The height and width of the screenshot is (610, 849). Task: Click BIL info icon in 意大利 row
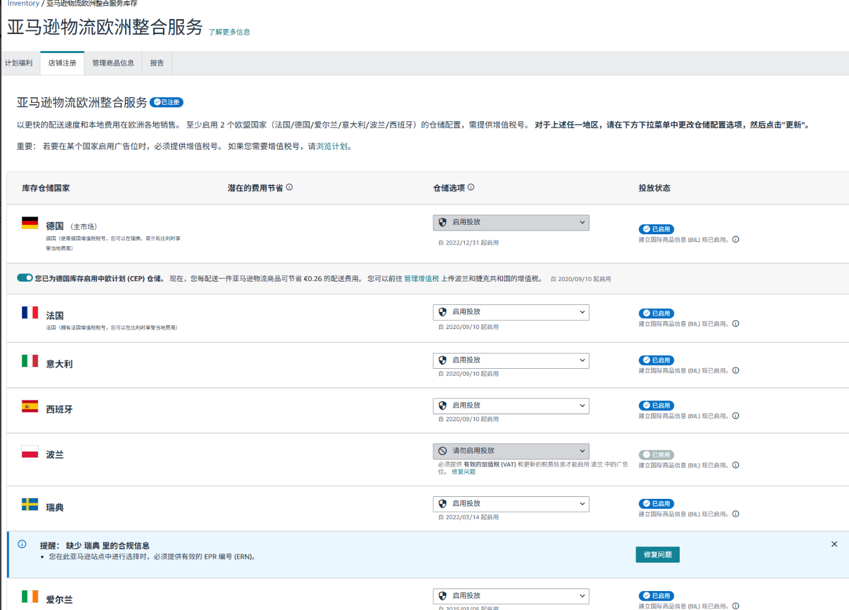(735, 371)
